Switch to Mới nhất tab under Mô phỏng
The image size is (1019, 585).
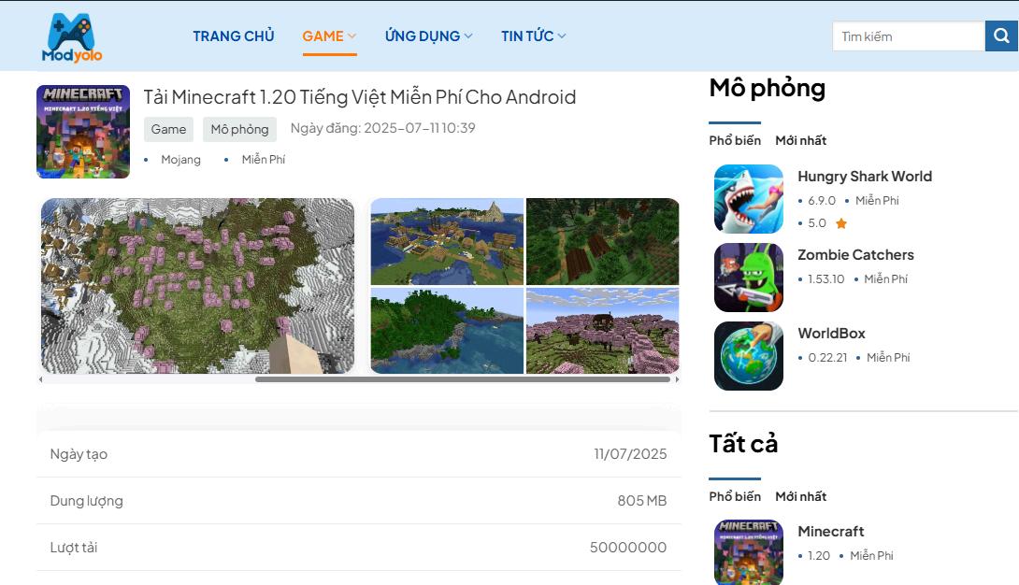click(800, 140)
